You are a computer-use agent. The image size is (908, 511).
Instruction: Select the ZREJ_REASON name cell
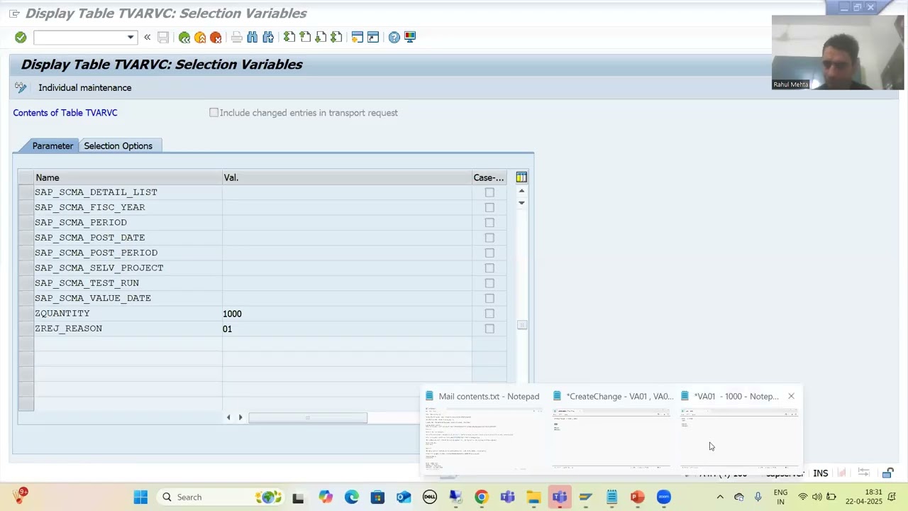(128, 329)
